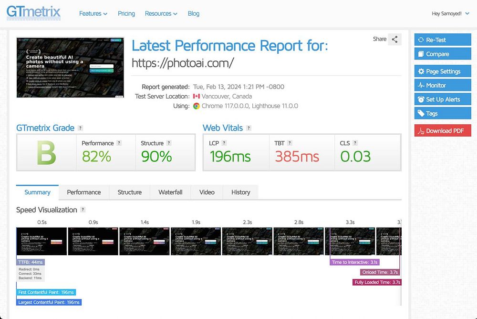
Task: Open the Blog link
Action: pyautogui.click(x=194, y=14)
